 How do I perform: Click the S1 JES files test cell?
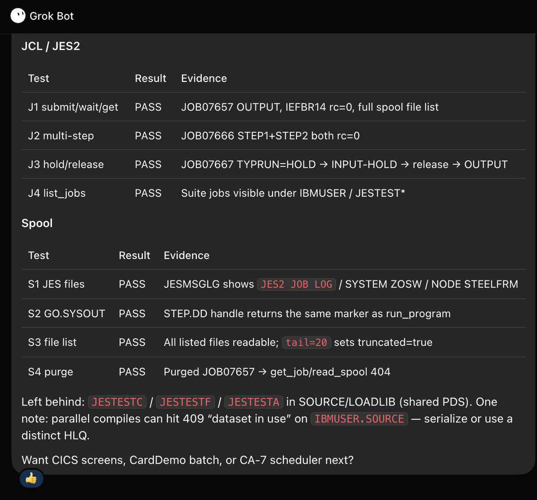tap(56, 284)
